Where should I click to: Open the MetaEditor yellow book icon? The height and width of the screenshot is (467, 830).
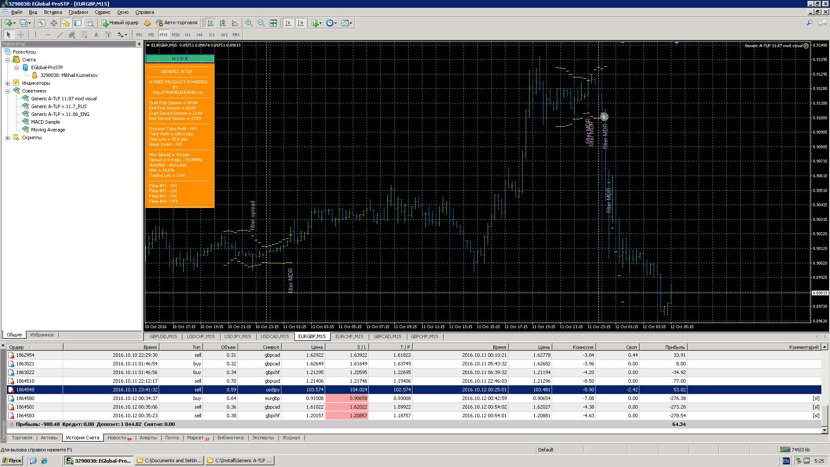click(147, 23)
